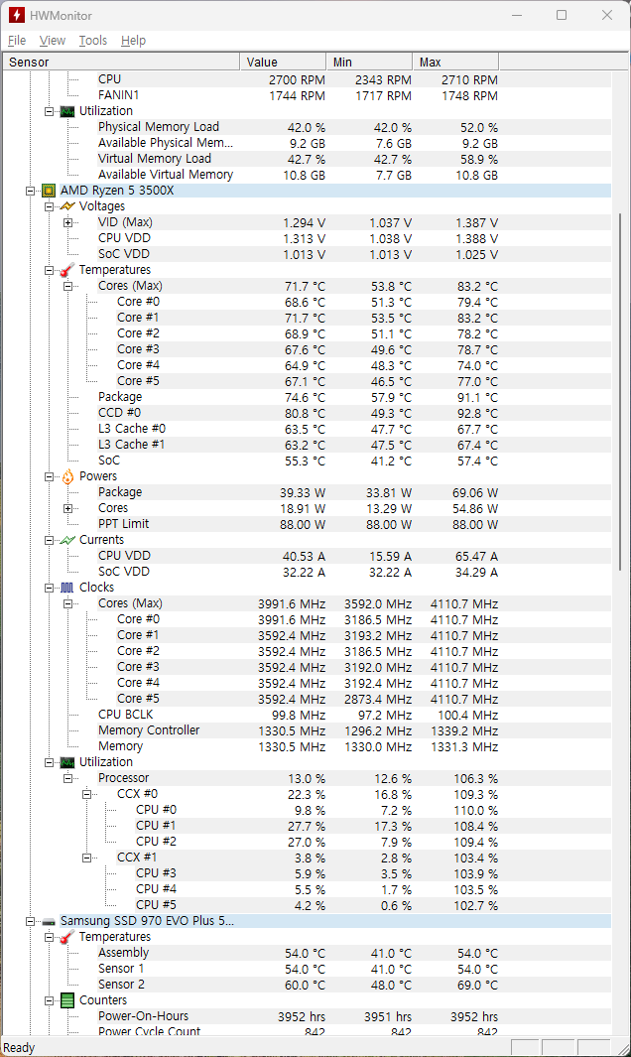Collapse the SSD Counters group
Viewport: 631px width, 1057px height.
(x=50, y=1000)
